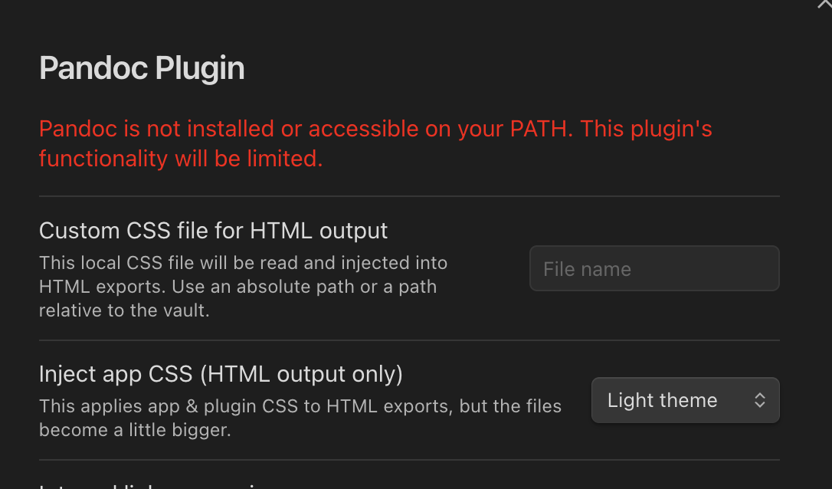
Task: Click the word PATH in the warning
Action: pyautogui.click(x=541, y=129)
